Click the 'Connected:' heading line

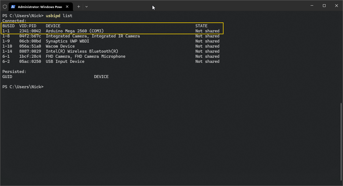(x=14, y=21)
